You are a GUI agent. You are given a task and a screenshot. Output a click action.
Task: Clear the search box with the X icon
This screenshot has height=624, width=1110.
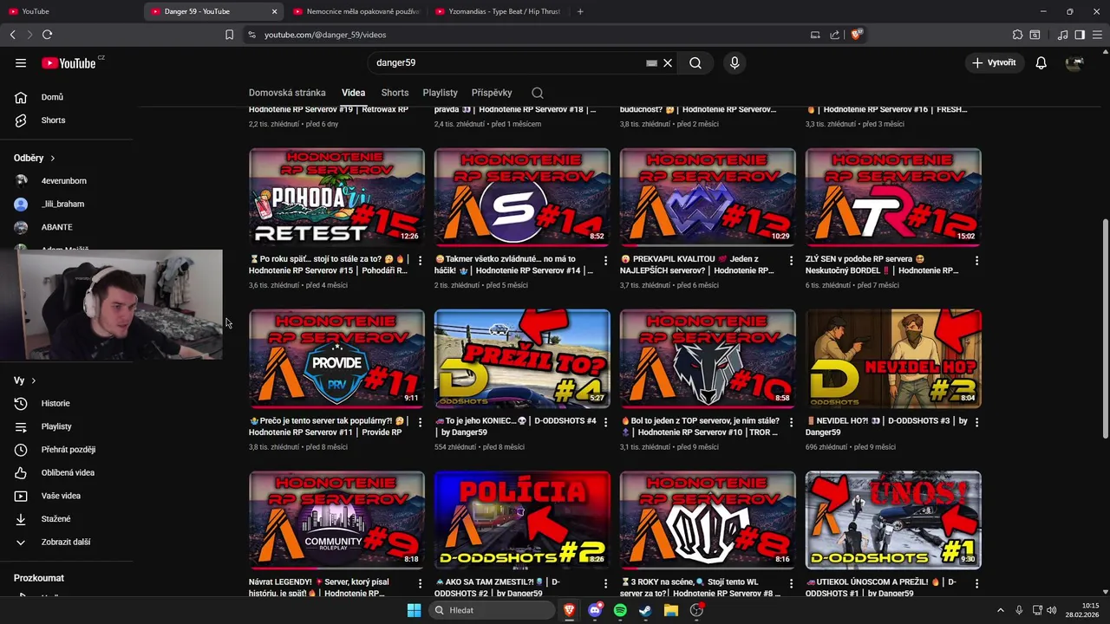[668, 63]
